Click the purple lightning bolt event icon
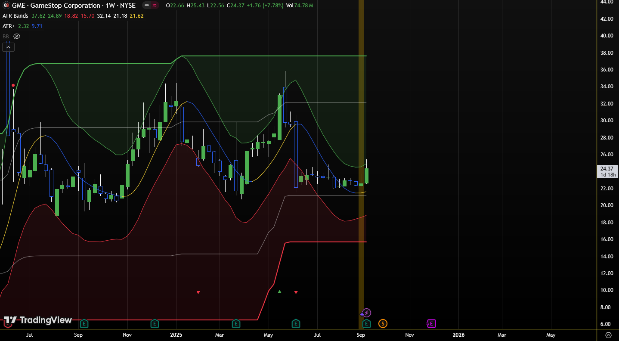The width and height of the screenshot is (619, 341). [366, 313]
